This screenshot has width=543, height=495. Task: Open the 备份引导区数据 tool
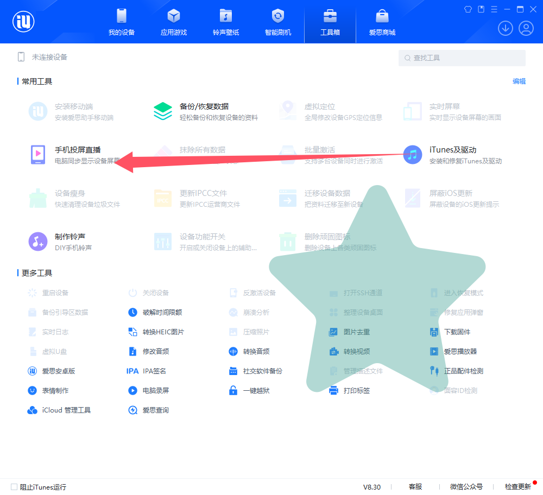[58, 312]
